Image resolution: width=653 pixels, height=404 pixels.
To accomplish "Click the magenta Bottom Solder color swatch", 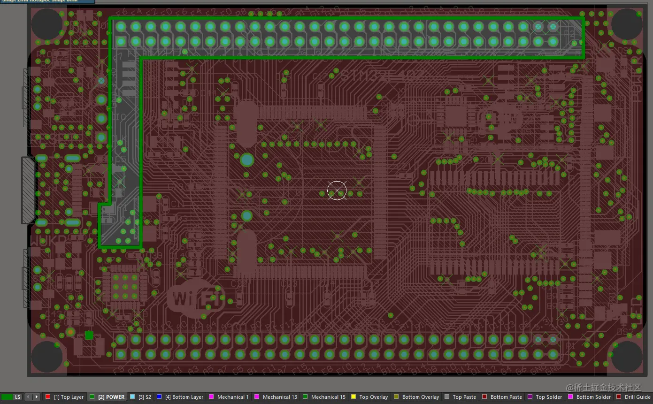I will pos(570,397).
